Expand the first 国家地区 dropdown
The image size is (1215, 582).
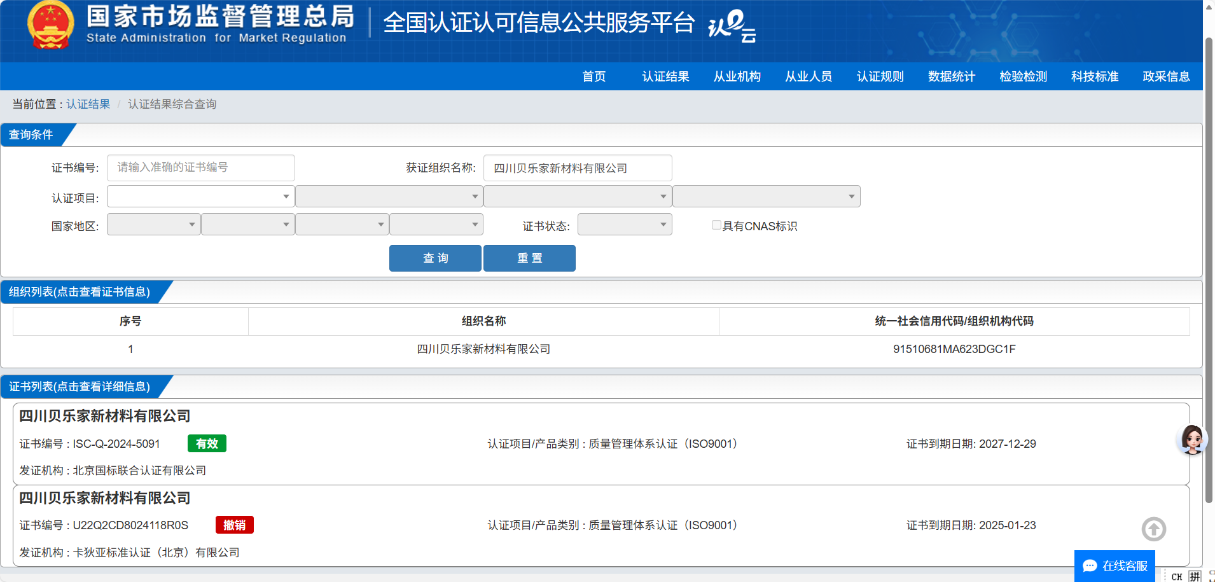pos(153,225)
